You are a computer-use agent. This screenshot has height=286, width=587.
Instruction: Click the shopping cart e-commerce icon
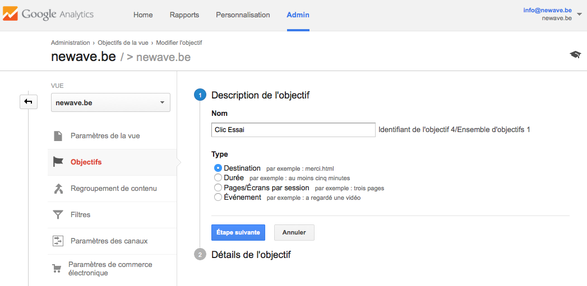[57, 269]
